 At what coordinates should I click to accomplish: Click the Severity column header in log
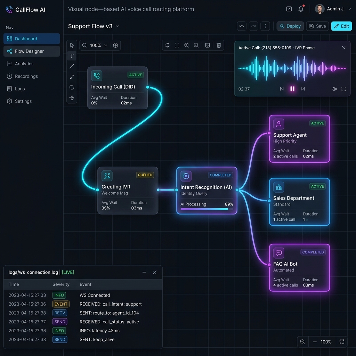61,284
